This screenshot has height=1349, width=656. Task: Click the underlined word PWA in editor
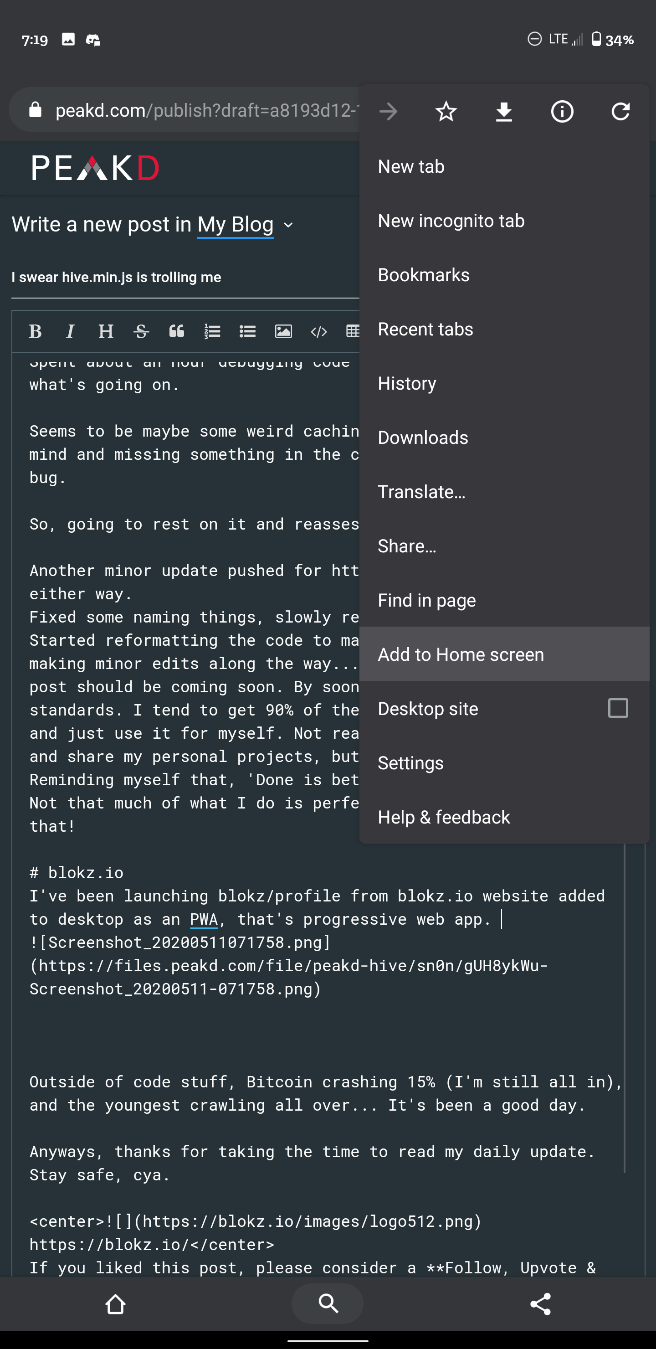click(x=204, y=919)
